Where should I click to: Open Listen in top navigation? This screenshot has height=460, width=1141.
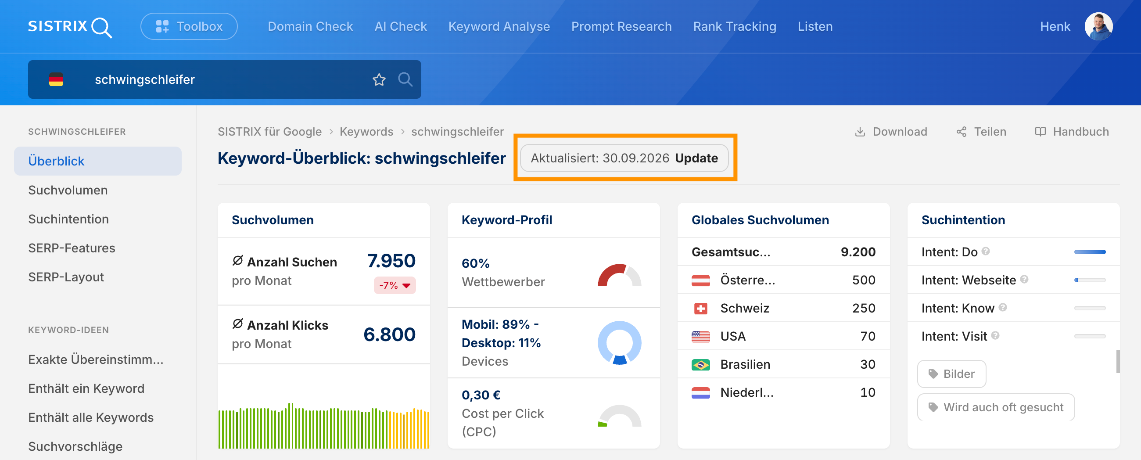[x=814, y=27]
